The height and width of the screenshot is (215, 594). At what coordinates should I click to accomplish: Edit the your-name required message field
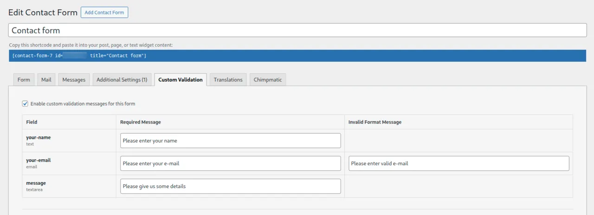tap(230, 141)
